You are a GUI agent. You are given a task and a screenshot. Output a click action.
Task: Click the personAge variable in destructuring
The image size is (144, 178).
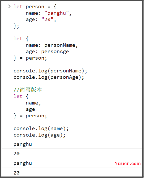pyautogui.click(x=55, y=52)
